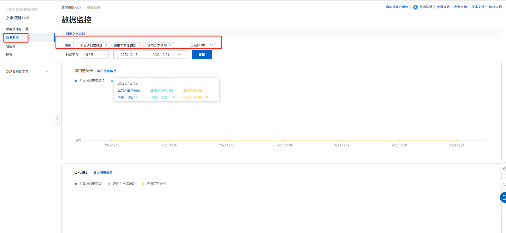This screenshot has height=233, width=506.
Task: Click chart data point at 2023.12.20
Action: pos(399,141)
